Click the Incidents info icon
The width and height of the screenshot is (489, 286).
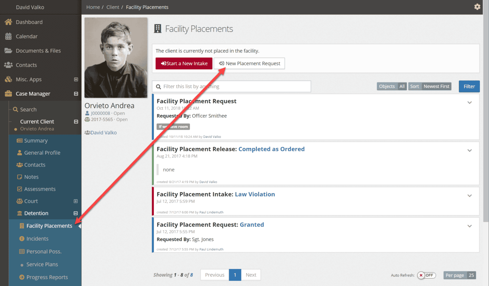point(22,239)
